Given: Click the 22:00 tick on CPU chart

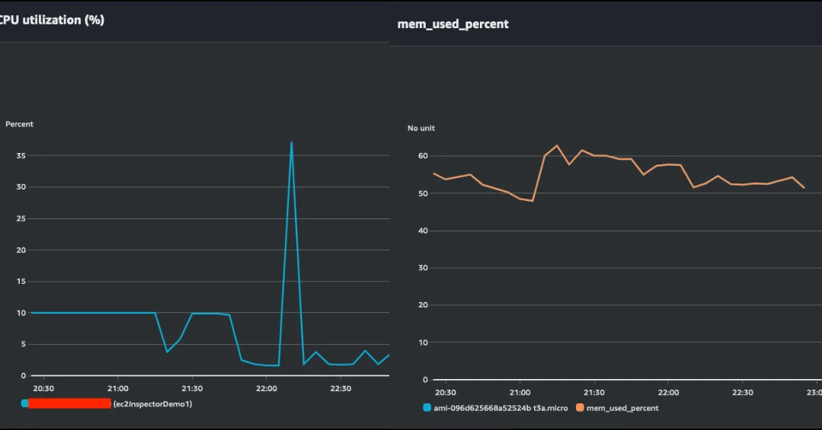Looking at the screenshot, I should point(267,389).
